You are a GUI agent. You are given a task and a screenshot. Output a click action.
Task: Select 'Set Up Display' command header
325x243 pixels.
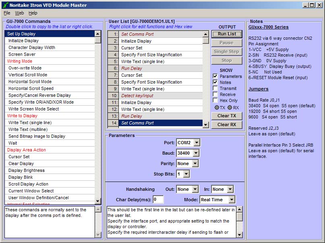[x=50, y=34]
